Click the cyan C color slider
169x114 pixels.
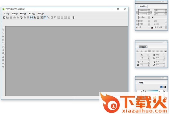(152, 91)
